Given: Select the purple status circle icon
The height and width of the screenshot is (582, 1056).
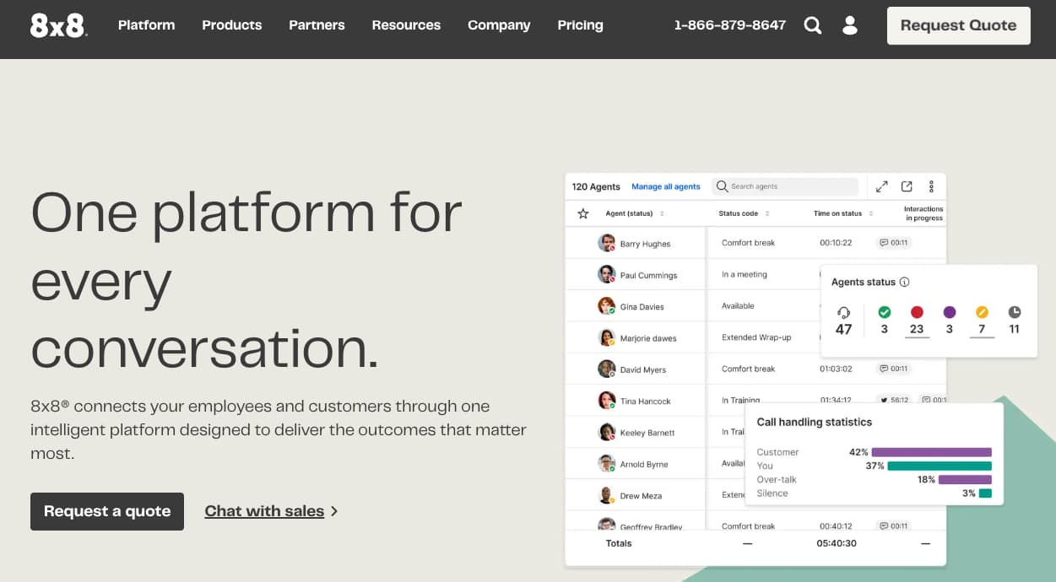Looking at the screenshot, I should [950, 312].
